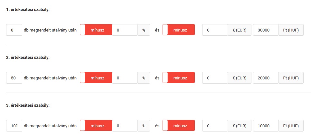This screenshot has height=136, width=311.
Task: Select rule 2 EUR amount field
Action: coord(215,78)
